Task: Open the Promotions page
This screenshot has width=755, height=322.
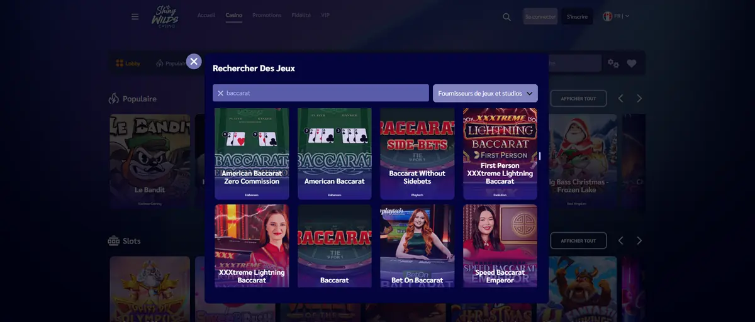Action: coord(267,15)
